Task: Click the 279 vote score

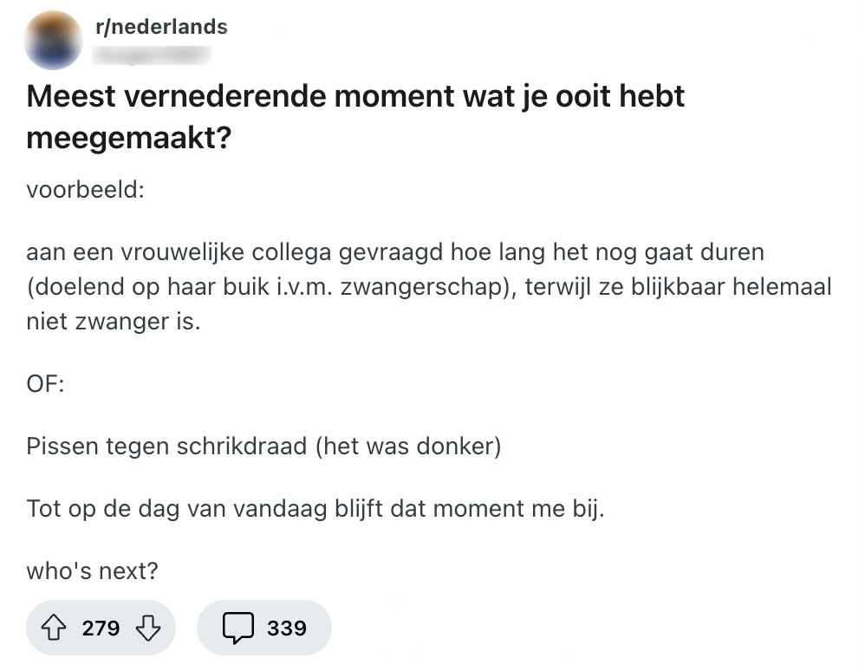Action: (101, 628)
